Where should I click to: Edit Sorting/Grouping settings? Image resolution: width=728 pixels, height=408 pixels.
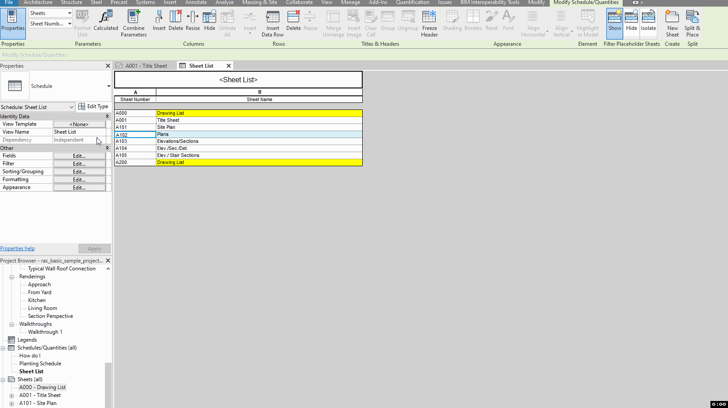[79, 172]
